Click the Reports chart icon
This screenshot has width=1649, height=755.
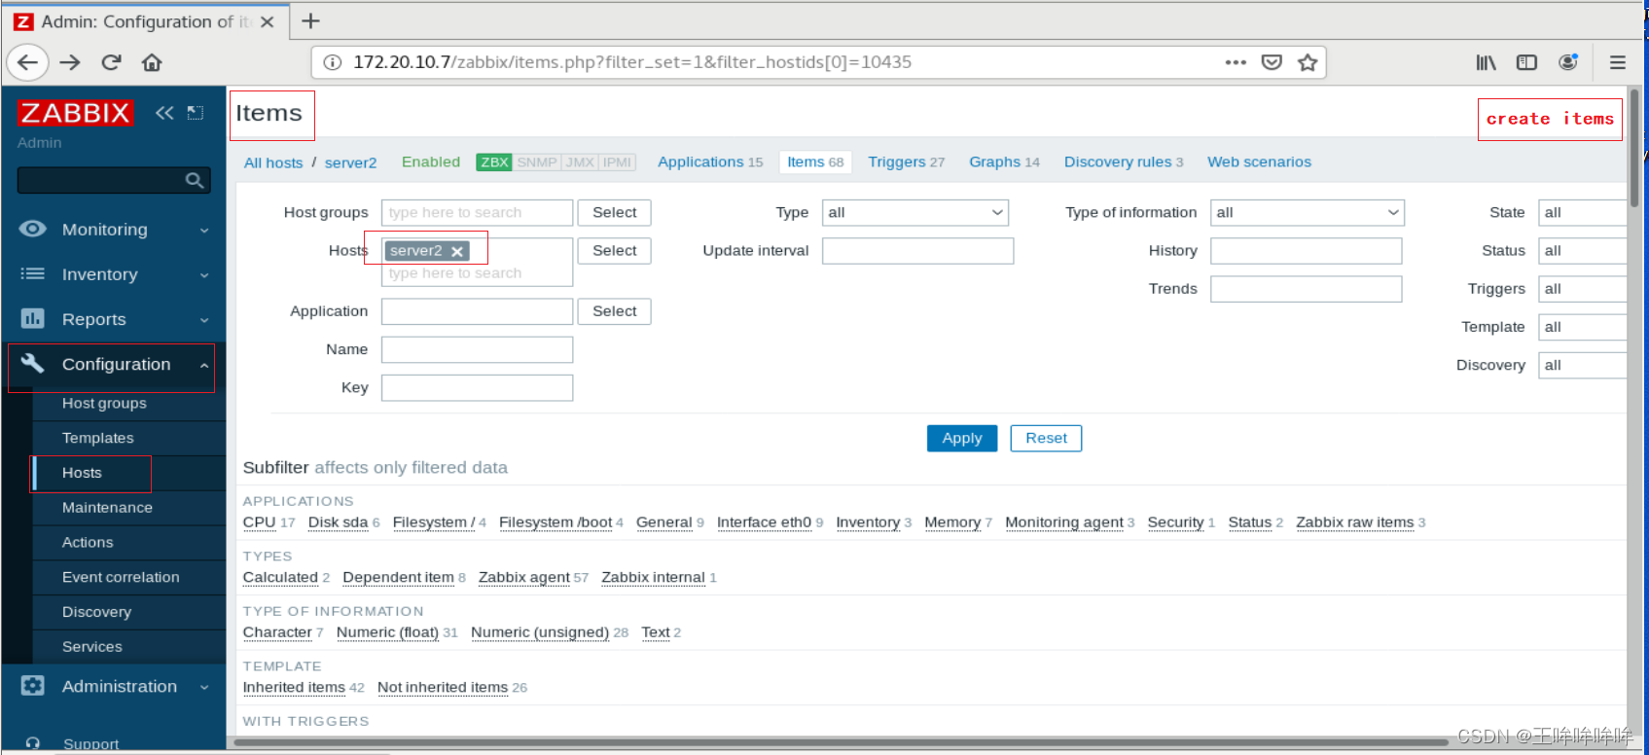pyautogui.click(x=32, y=318)
